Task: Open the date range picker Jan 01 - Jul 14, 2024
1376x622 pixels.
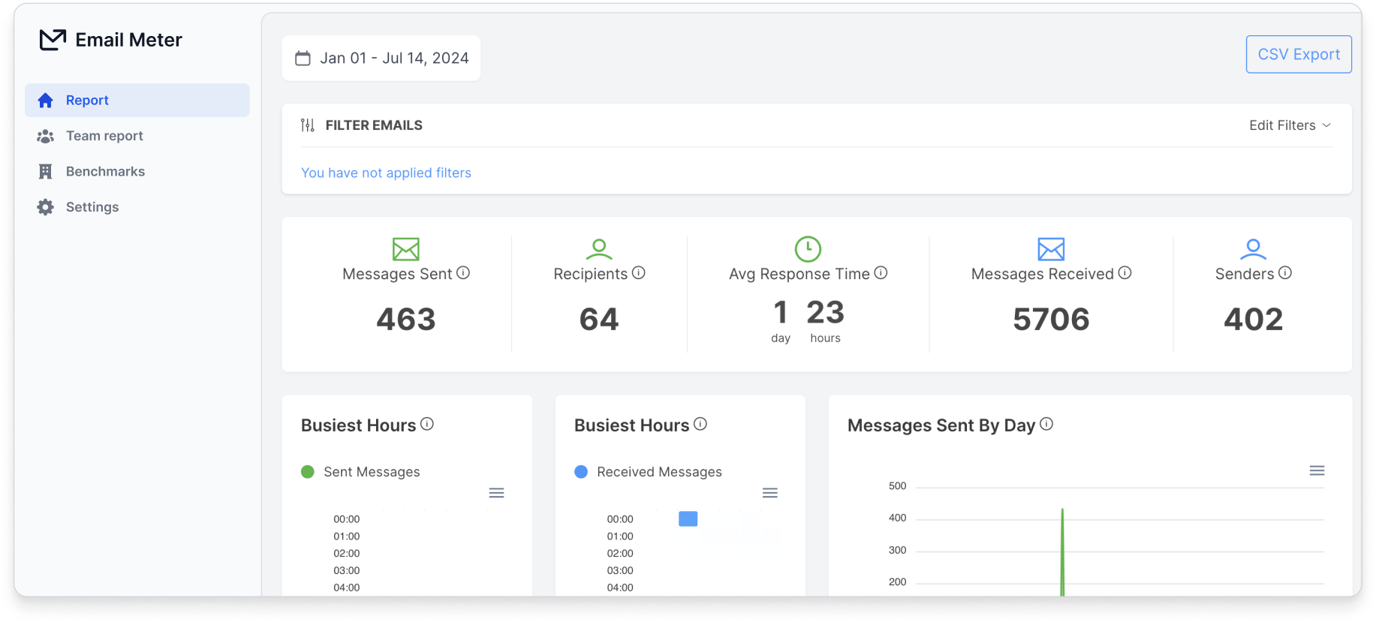Action: click(x=381, y=58)
